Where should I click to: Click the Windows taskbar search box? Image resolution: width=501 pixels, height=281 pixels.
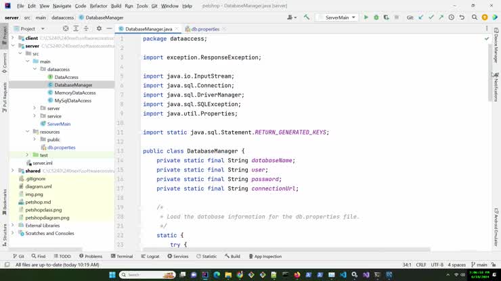148,275
